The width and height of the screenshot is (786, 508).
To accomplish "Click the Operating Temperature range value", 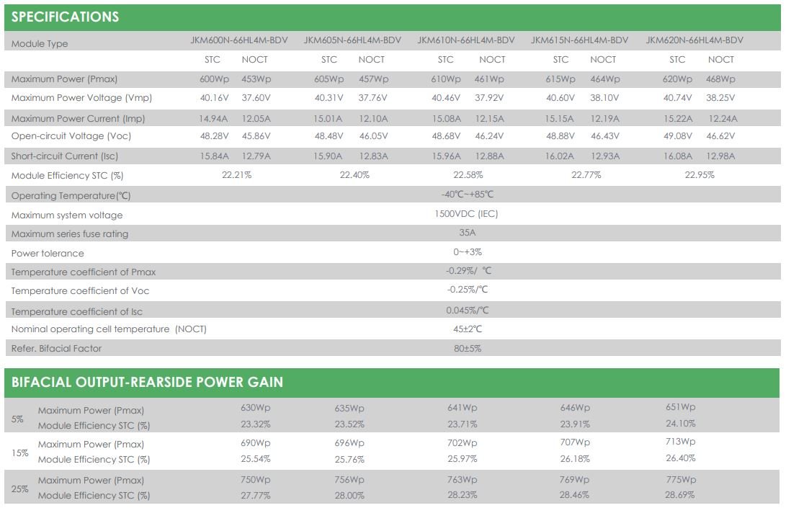I will pyautogui.click(x=468, y=194).
